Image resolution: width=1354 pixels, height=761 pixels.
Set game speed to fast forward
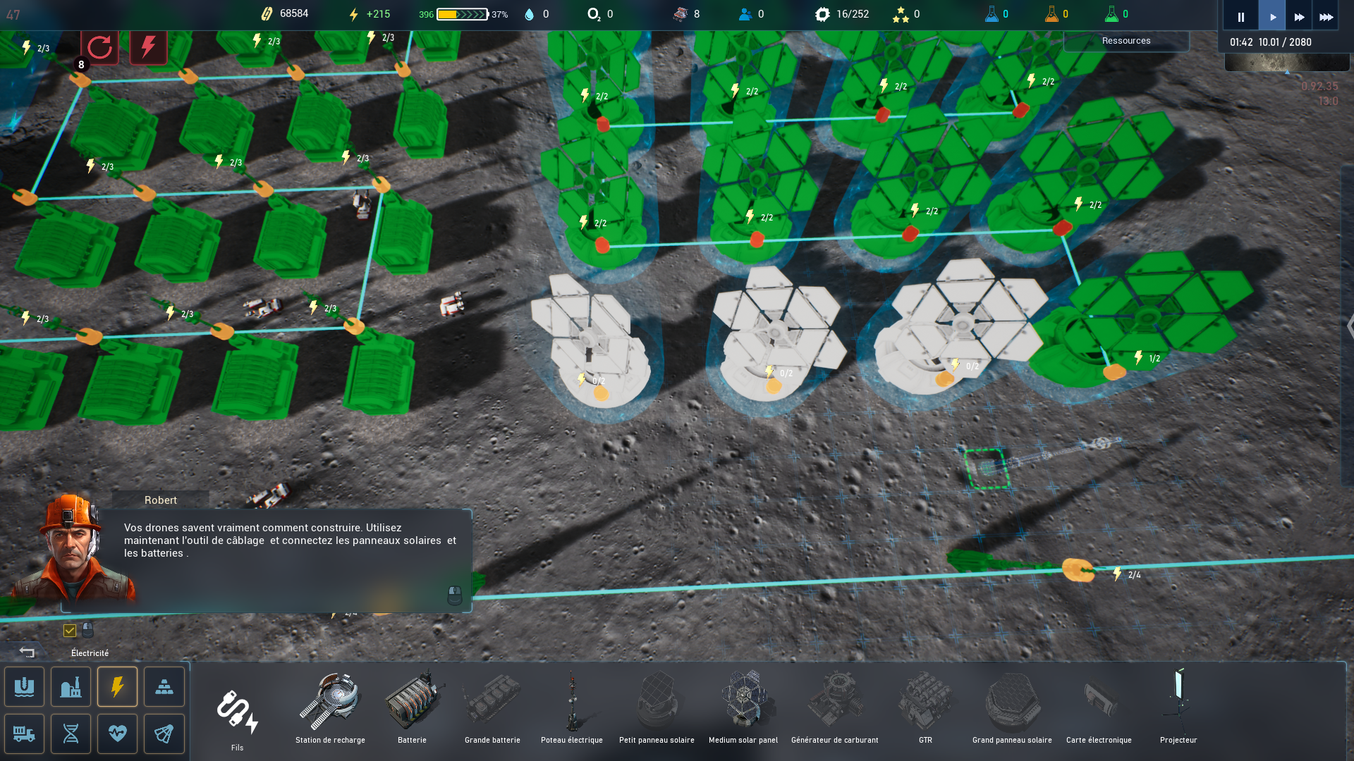1299,16
